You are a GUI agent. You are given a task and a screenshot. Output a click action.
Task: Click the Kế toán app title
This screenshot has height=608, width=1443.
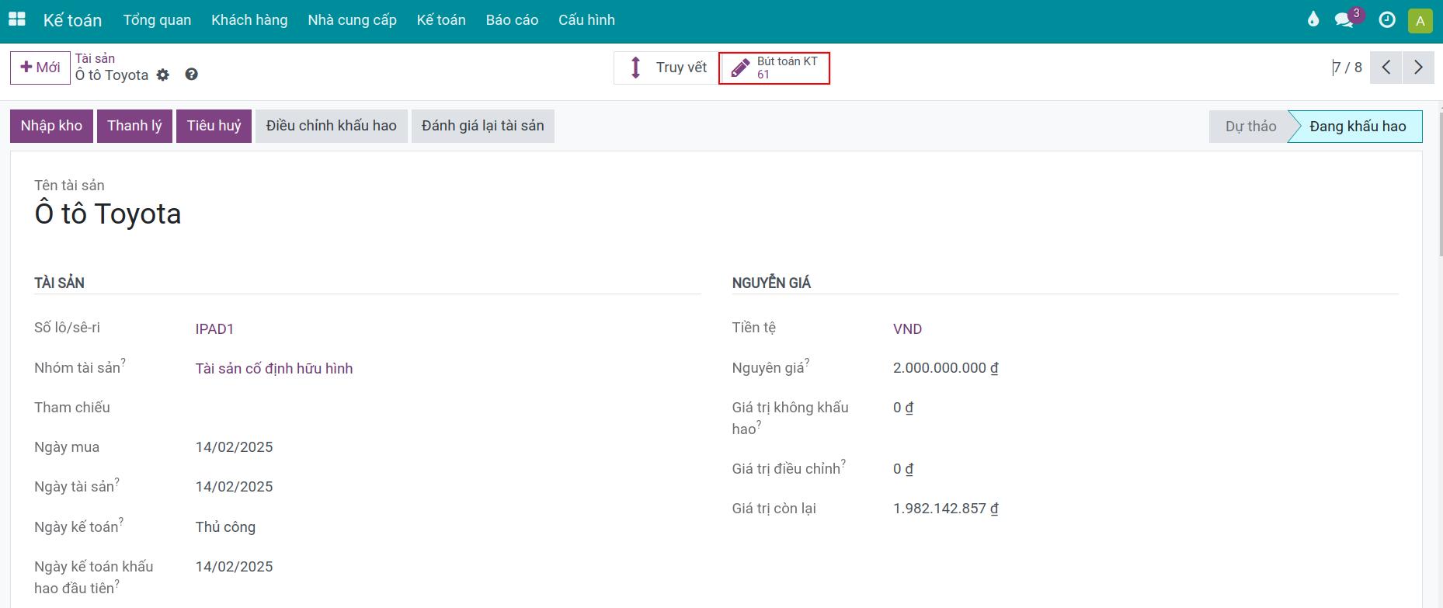(x=72, y=20)
